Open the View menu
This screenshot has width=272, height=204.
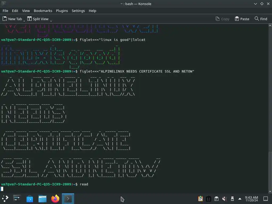click(x=26, y=11)
